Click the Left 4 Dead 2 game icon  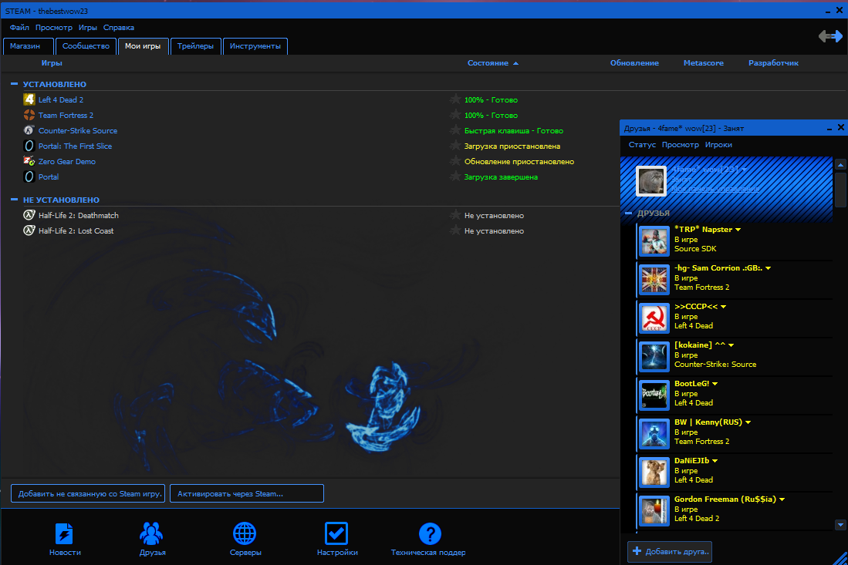tap(29, 99)
